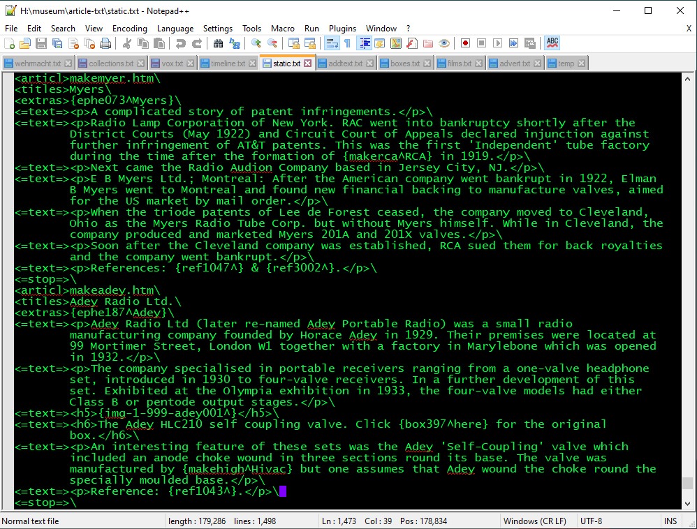This screenshot has height=529, width=697.
Task: Close the static.txt tab
Action: pyautogui.click(x=307, y=64)
